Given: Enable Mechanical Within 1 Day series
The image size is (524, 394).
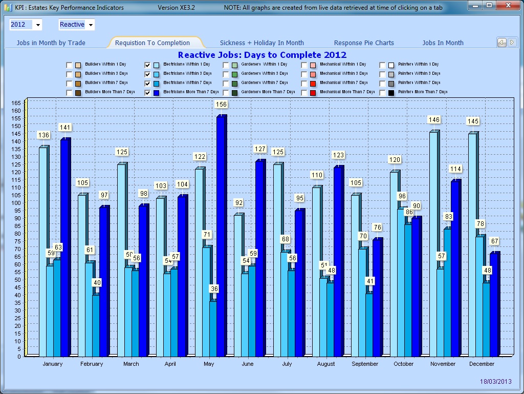Looking at the screenshot, I should [304, 65].
